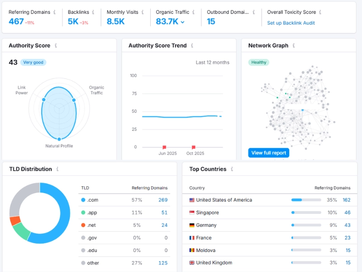This screenshot has width=362, height=272.
Task: Click info icon next to Monthly Visits
Action: tap(143, 12)
